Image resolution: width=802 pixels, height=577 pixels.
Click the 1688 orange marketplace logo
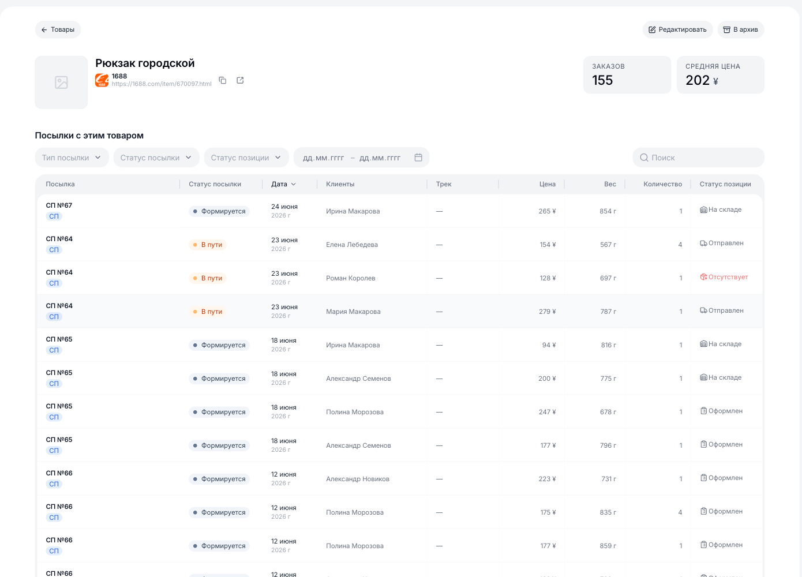tap(102, 80)
